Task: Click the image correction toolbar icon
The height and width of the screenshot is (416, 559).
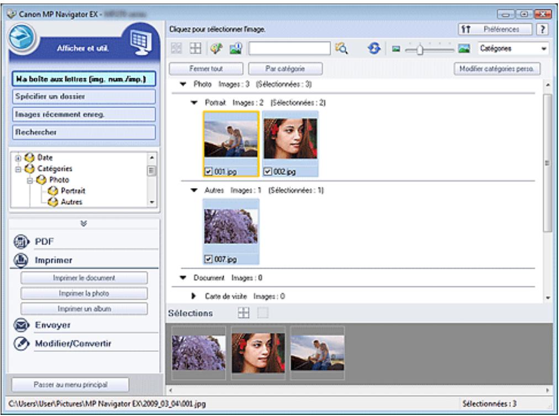Action: coord(217,49)
